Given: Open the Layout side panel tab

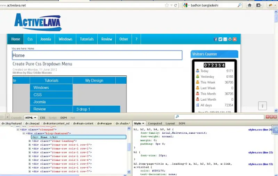Looking at the screenshot, I should point(170,124).
